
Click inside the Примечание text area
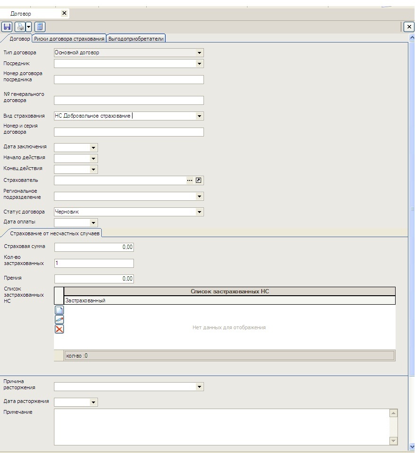(x=221, y=427)
